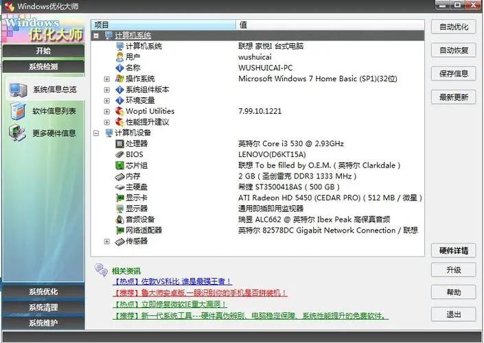
Task: Click the 升级 button
Action: pos(454,270)
